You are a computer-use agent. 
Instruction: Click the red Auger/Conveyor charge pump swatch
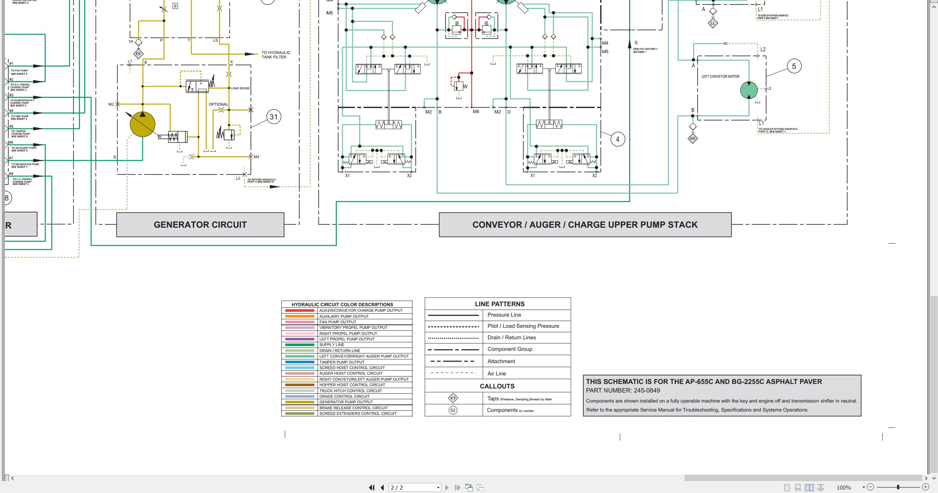pyautogui.click(x=300, y=310)
